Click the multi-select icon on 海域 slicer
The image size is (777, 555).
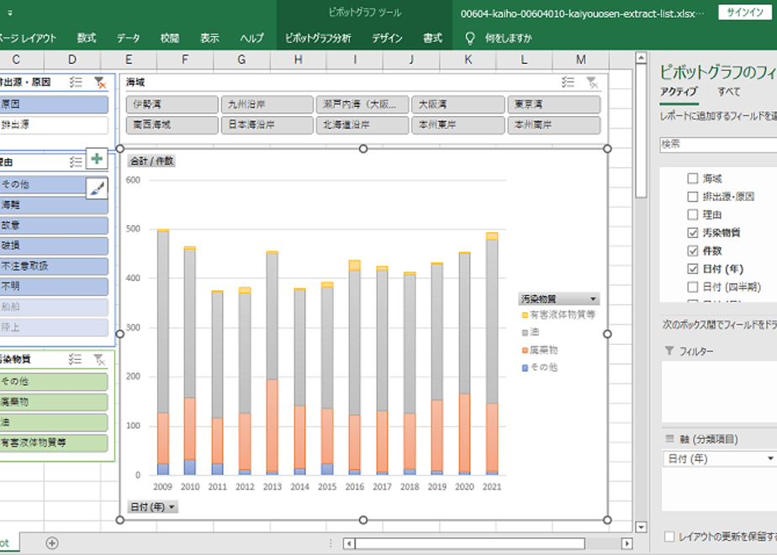pyautogui.click(x=568, y=82)
